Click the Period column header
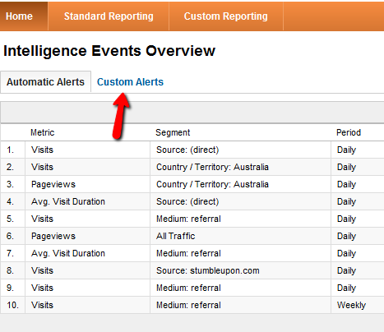Screen dimensions: 384x332 pos(349,132)
